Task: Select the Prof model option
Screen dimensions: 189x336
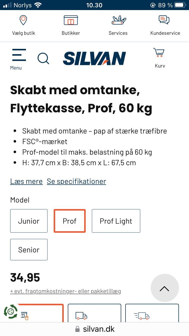Action: coord(70,221)
